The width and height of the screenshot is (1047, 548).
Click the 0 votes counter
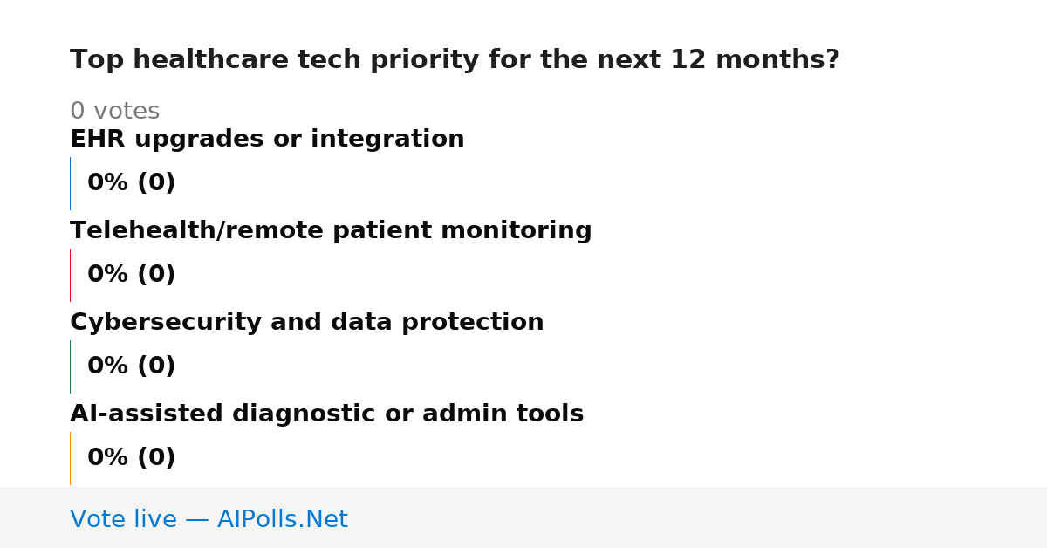pyautogui.click(x=114, y=112)
